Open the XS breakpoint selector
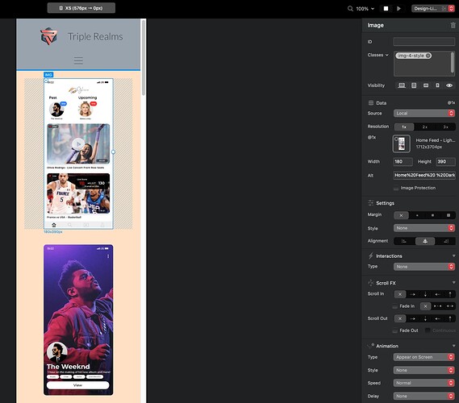 81,8
